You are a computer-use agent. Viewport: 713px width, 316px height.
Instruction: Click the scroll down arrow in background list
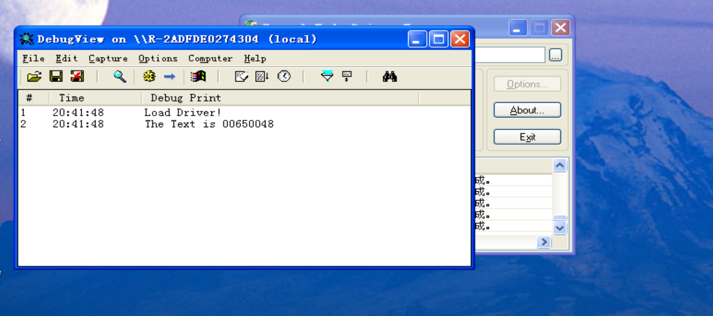(560, 228)
